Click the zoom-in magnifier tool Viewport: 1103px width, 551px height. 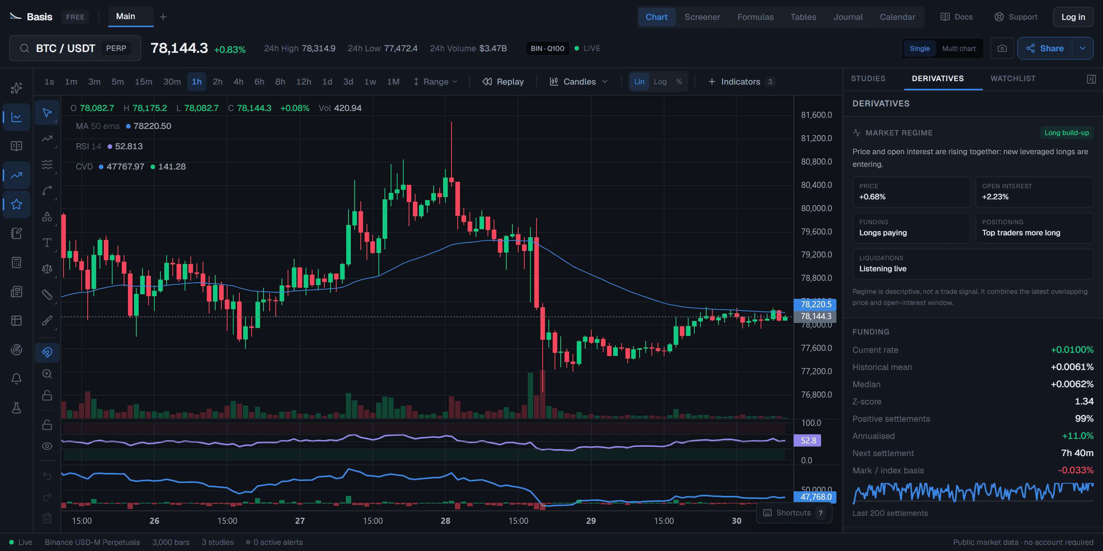coord(47,373)
